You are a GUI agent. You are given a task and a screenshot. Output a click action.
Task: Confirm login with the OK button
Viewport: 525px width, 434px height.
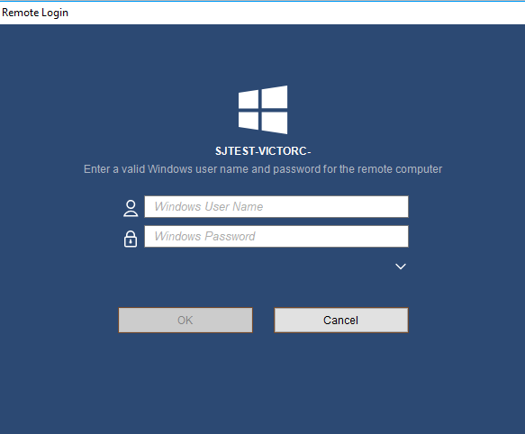point(186,321)
